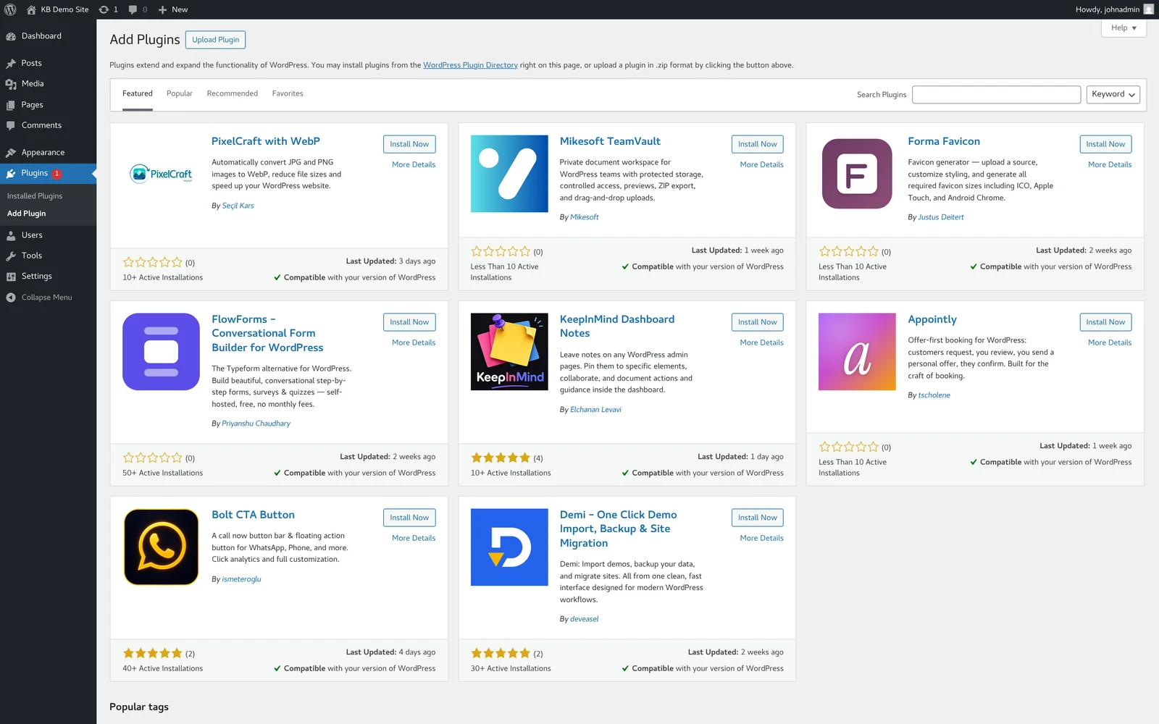
Task: View More Details for KeepInMind
Action: (x=761, y=343)
